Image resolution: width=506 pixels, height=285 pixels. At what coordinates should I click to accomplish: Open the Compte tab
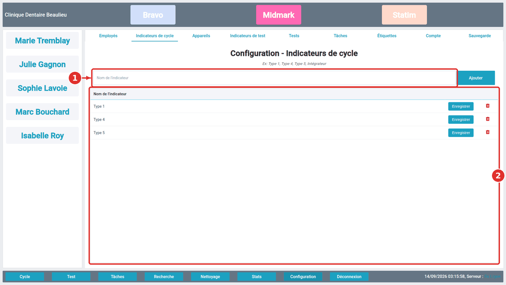pyautogui.click(x=433, y=36)
